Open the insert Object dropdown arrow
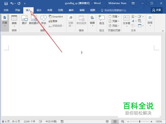The width and height of the screenshot is (166, 124). coord(143,26)
